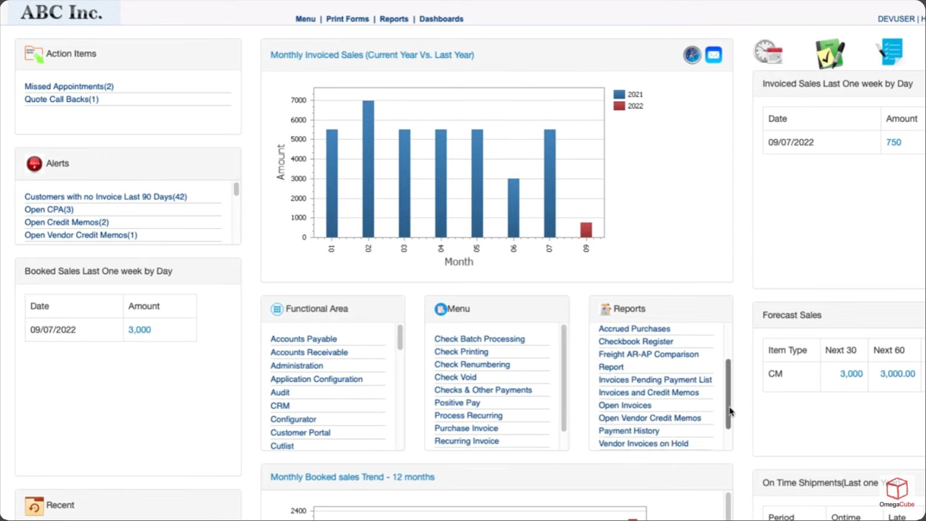The image size is (926, 521).
Task: Click the Action Items folder icon
Action: 34,54
